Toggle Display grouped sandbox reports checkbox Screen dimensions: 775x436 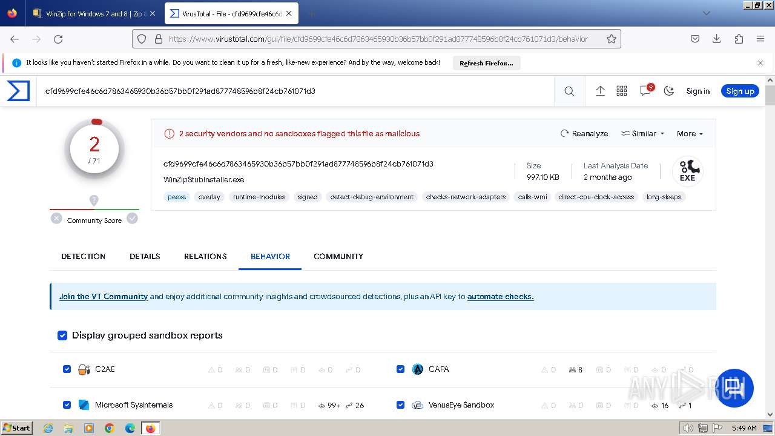(x=62, y=335)
